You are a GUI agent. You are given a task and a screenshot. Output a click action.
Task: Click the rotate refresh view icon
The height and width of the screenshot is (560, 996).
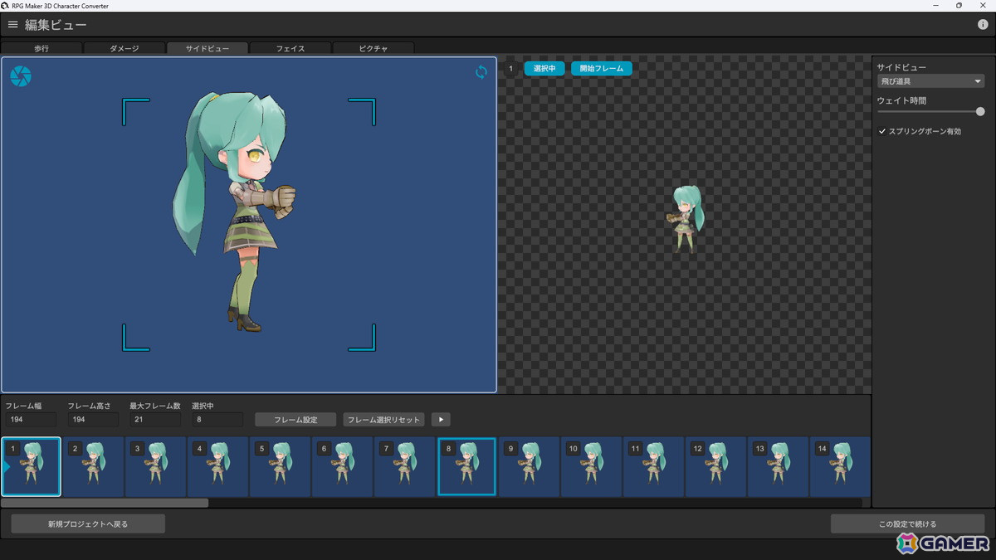click(481, 72)
